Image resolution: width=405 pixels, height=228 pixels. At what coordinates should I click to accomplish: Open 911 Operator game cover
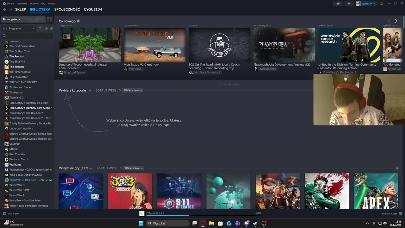click(x=179, y=191)
